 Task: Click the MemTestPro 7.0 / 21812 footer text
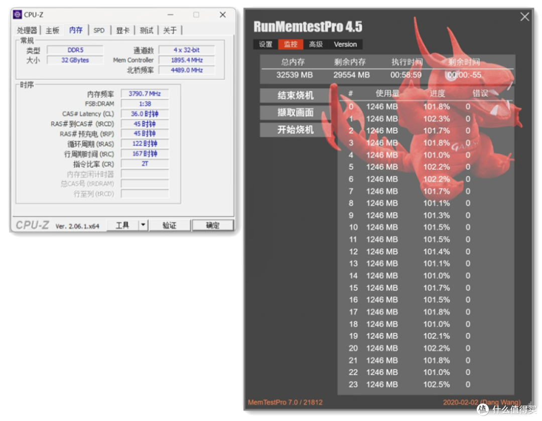tap(285, 402)
